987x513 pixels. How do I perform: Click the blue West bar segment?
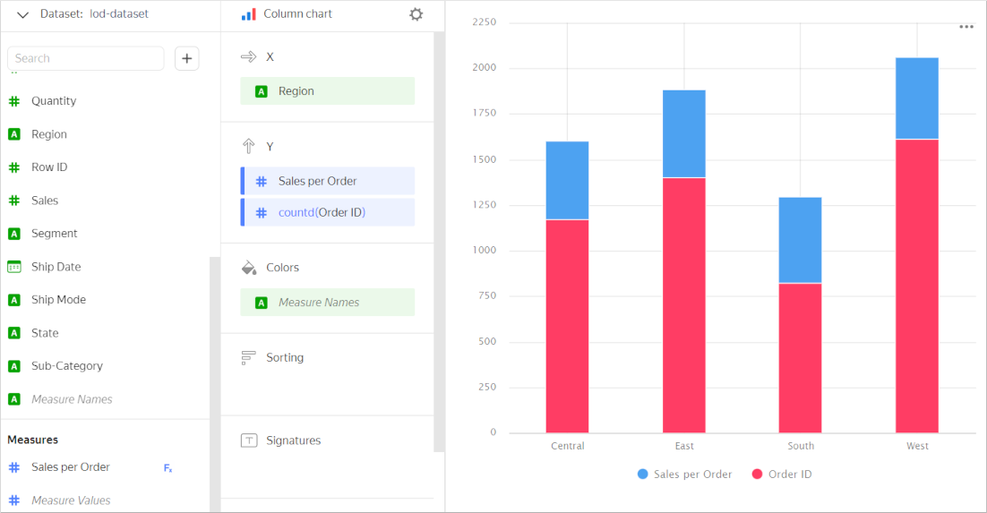[x=916, y=98]
